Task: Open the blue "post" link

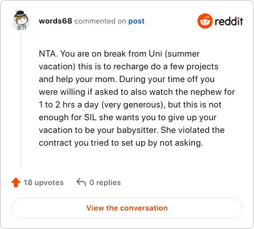Action: pyautogui.click(x=137, y=22)
